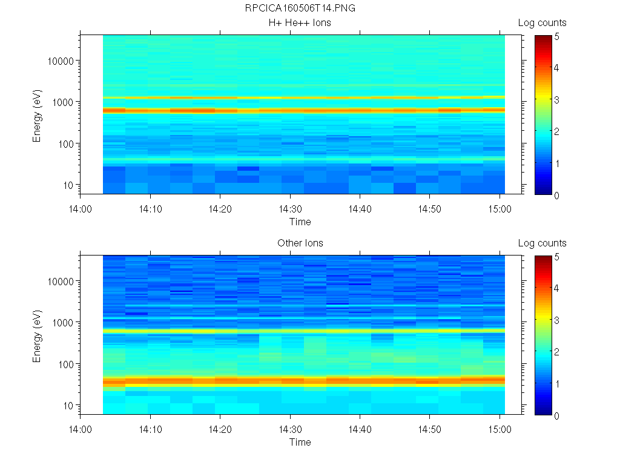Click the 14:00 tick label on Other Ions plot
Screen dimensions: 620x465
pos(81,429)
